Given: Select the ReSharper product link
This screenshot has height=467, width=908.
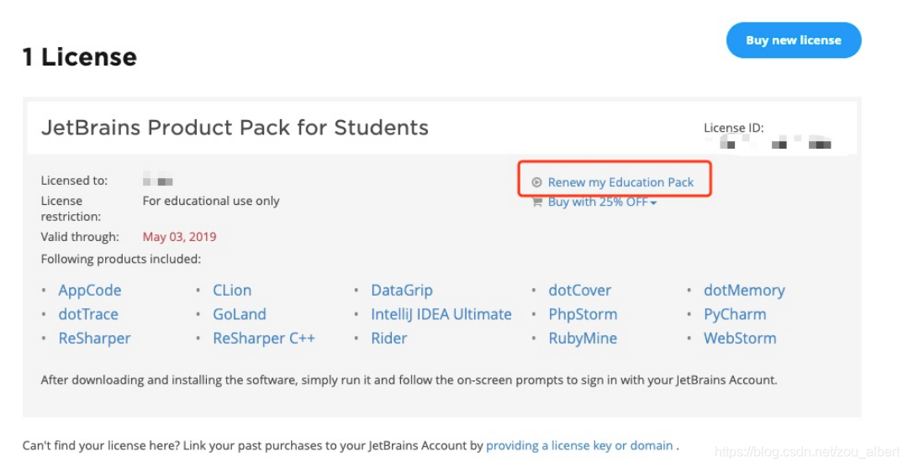Looking at the screenshot, I should [94, 338].
